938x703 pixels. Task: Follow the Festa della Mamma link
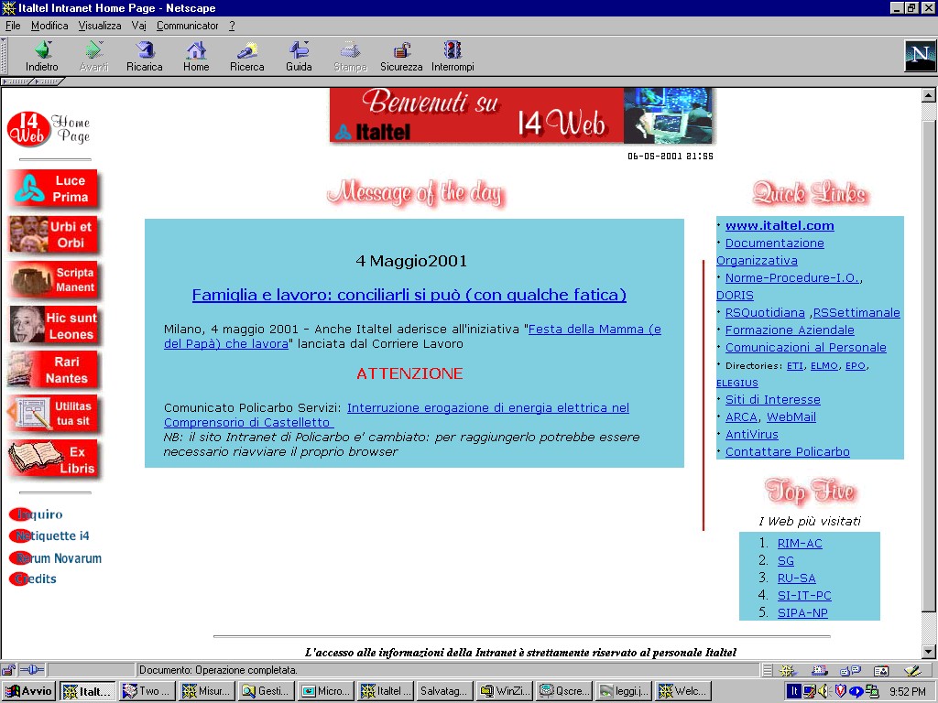tap(594, 329)
